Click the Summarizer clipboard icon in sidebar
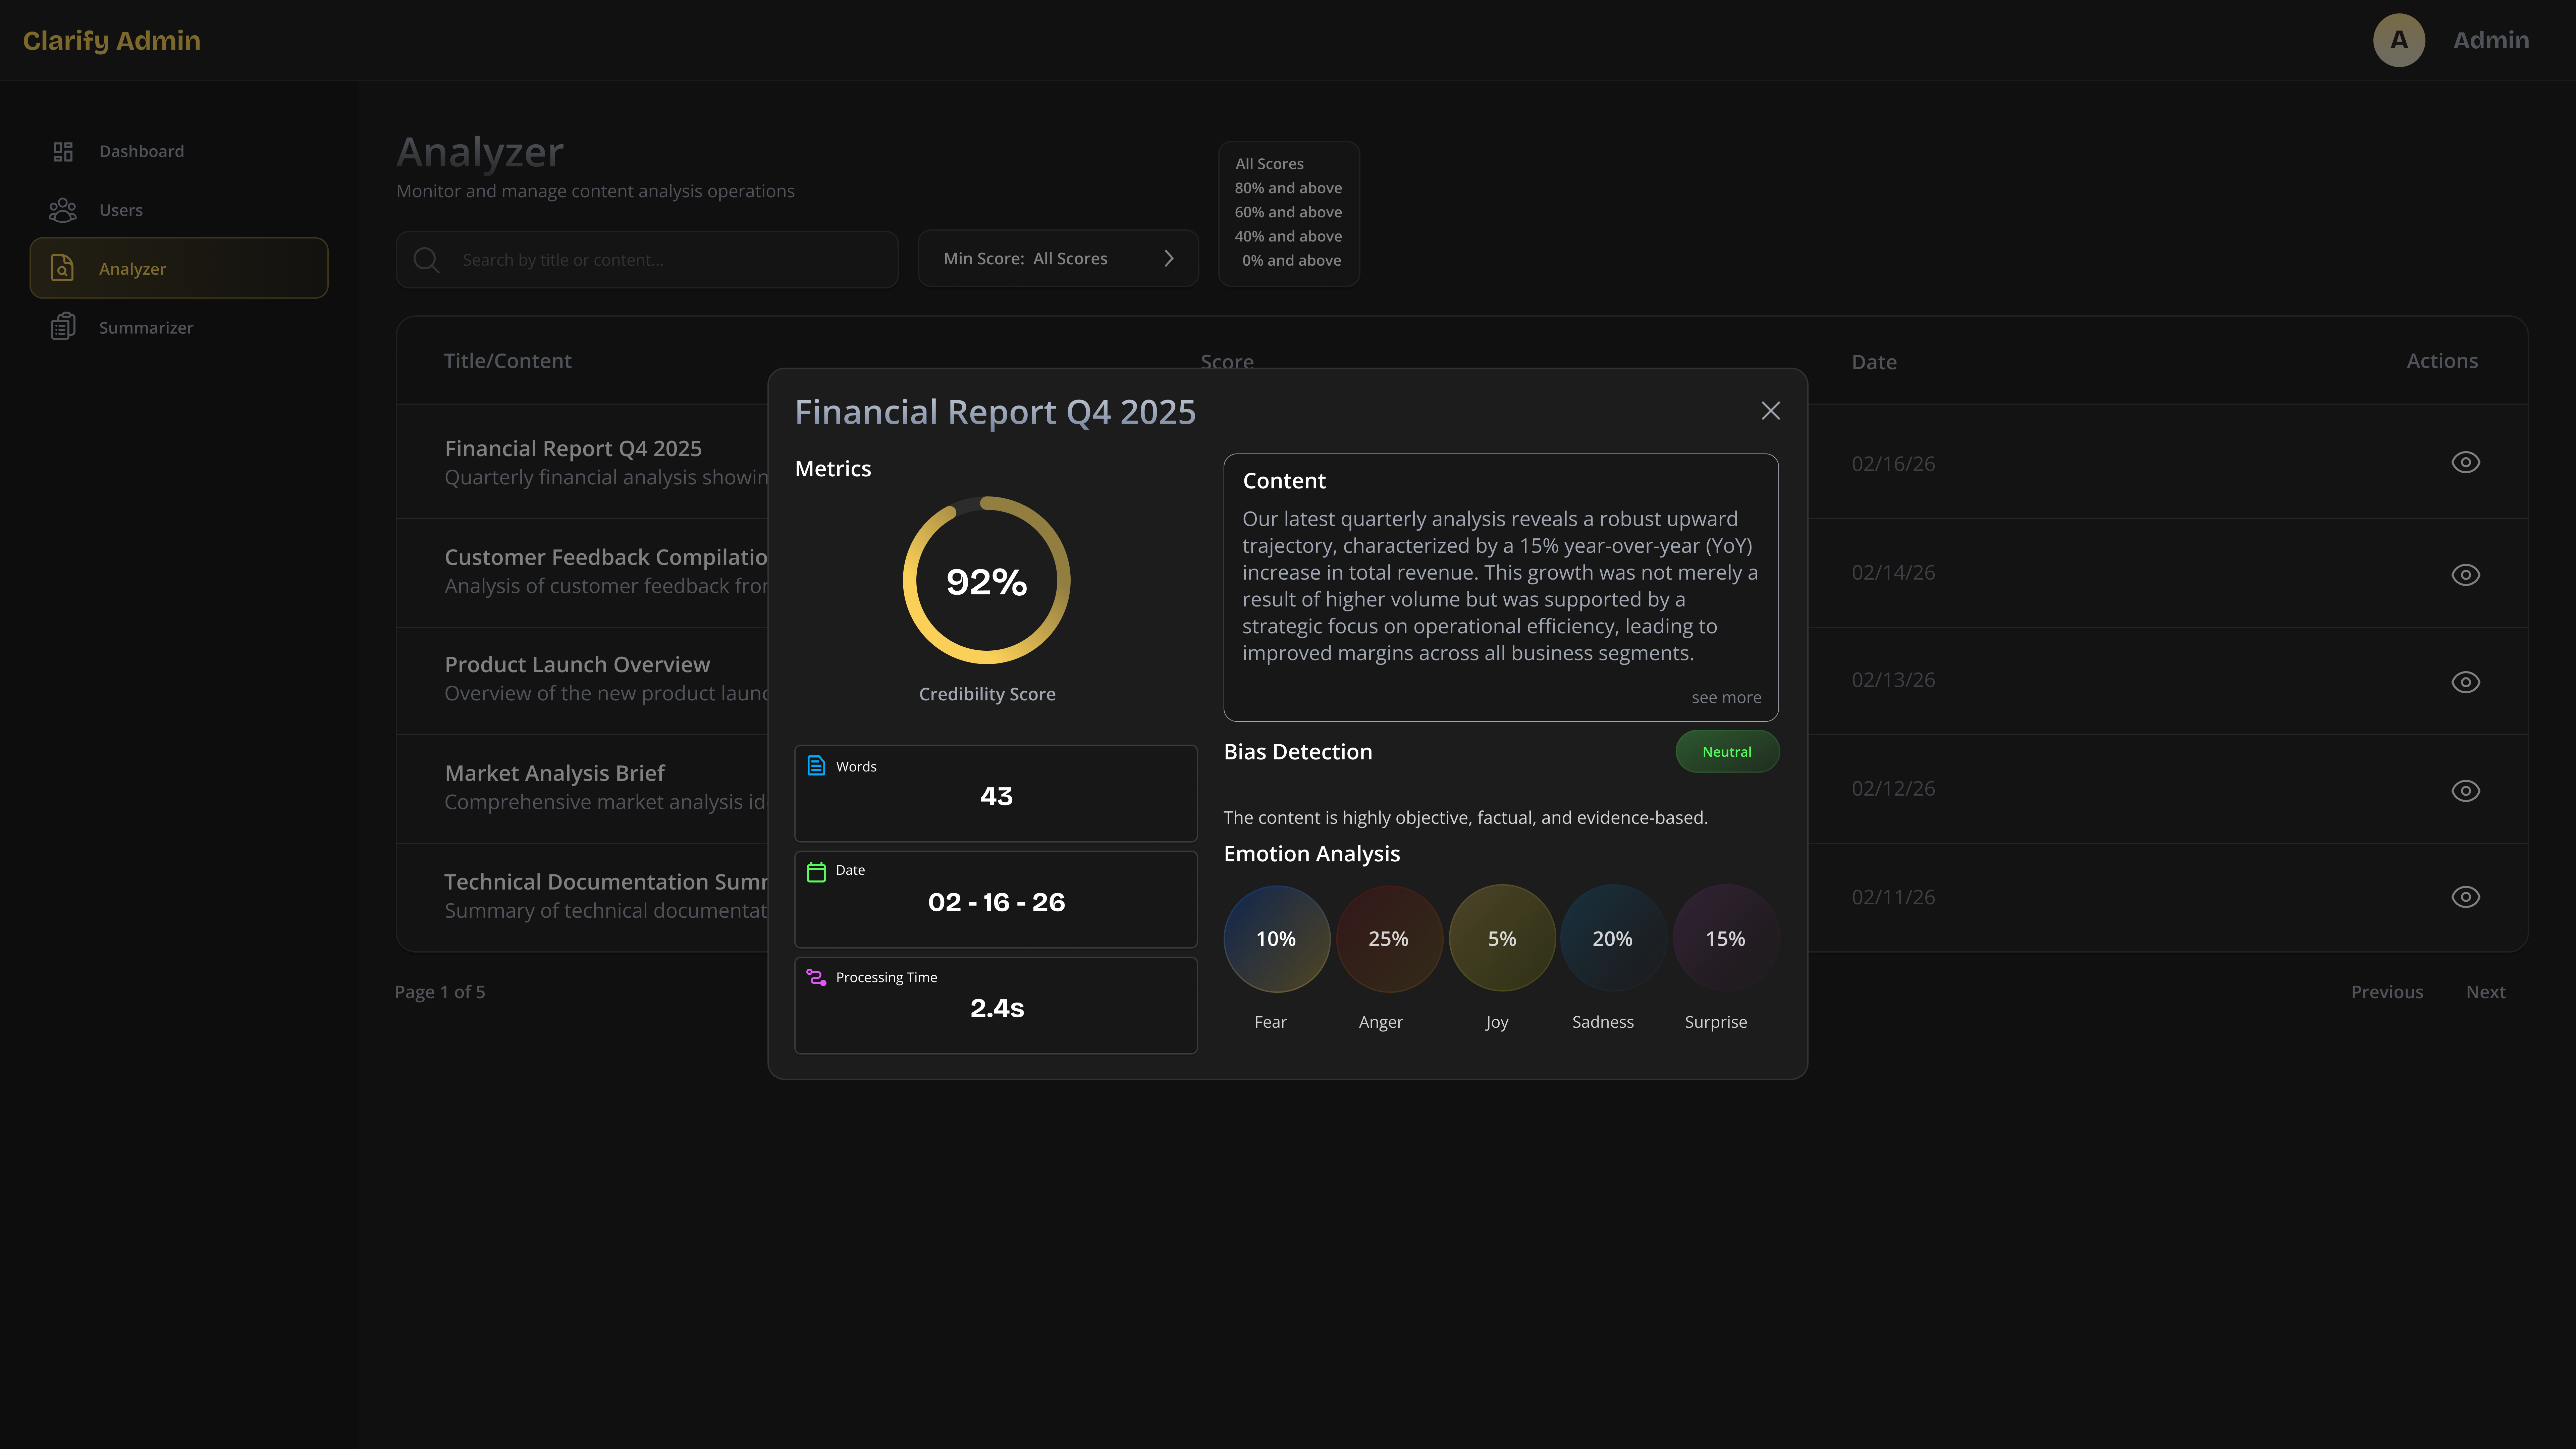 click(63, 327)
